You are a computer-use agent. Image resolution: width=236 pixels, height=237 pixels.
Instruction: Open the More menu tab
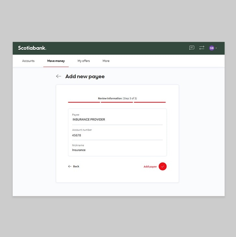coord(106,61)
